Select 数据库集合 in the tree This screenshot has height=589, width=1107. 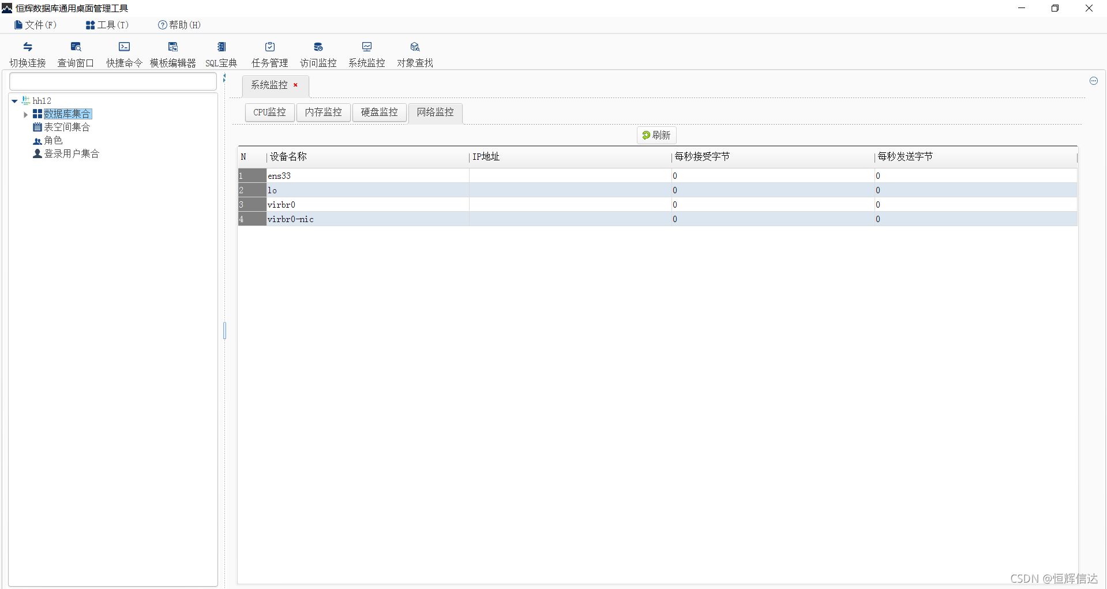pos(67,114)
